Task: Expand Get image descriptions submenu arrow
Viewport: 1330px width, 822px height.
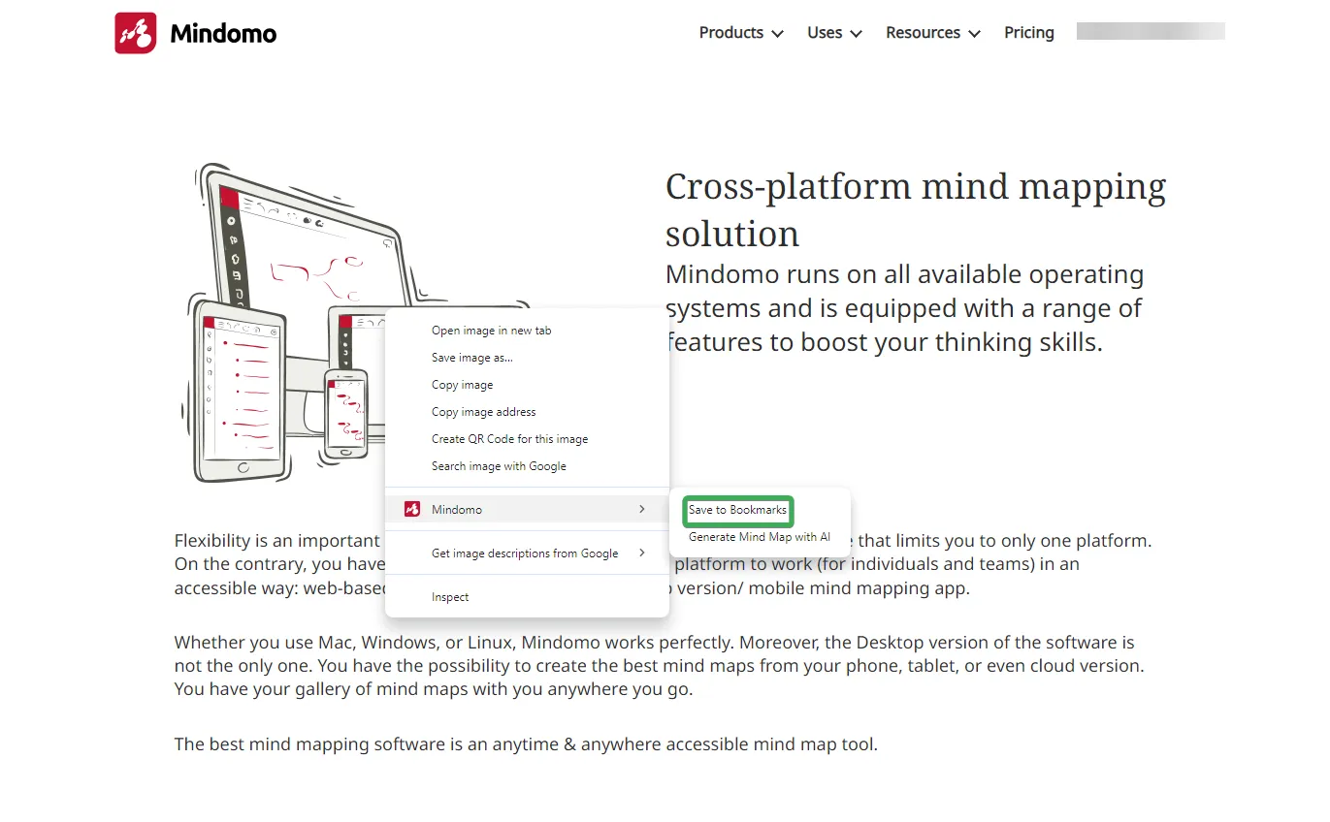Action: pos(642,553)
